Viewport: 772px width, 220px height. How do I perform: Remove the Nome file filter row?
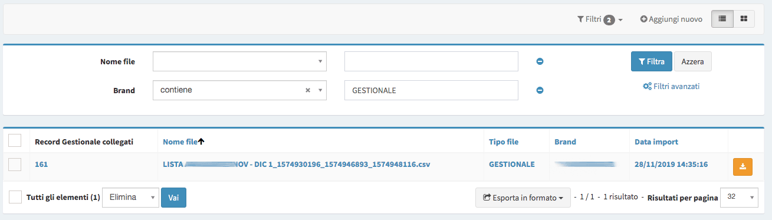tap(540, 61)
